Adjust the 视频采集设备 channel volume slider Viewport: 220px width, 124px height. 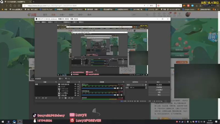pyautogui.click(x=99, y=95)
